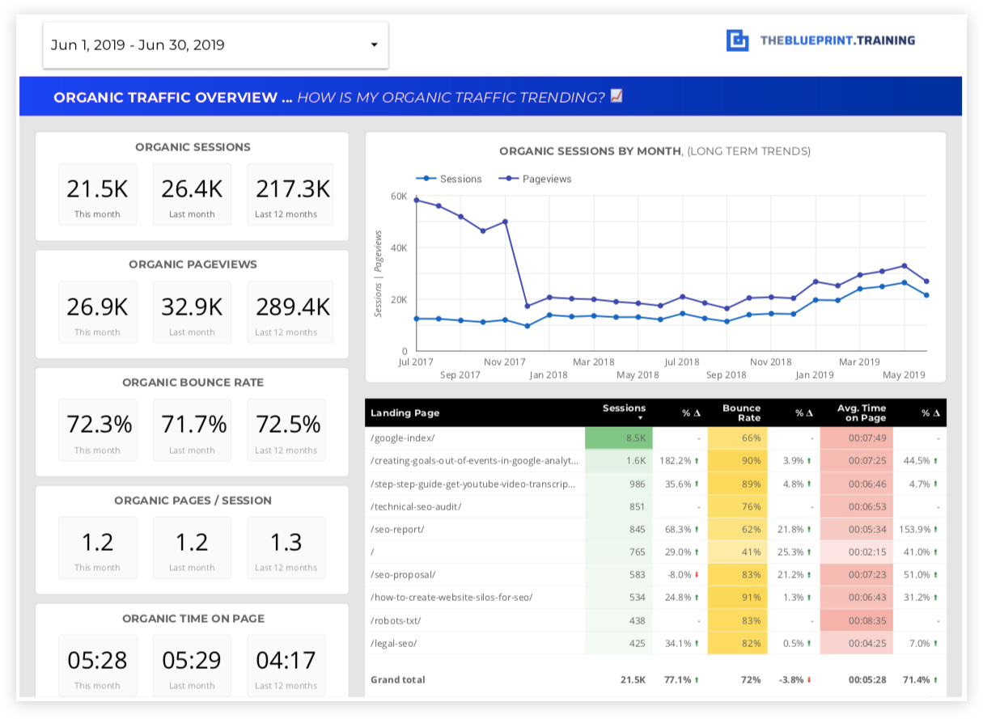Click the green up arrow beside 77.1%
983x719 pixels.
(697, 680)
